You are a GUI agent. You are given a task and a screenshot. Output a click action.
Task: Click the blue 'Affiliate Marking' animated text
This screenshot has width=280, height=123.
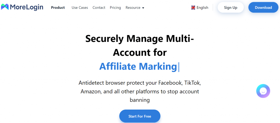pyautogui.click(x=138, y=67)
